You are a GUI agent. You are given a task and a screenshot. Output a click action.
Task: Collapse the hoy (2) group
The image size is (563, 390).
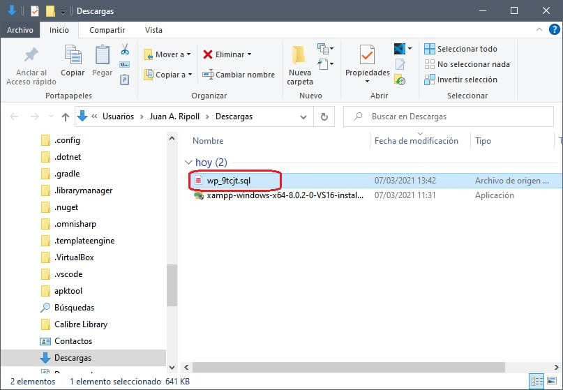coord(188,163)
